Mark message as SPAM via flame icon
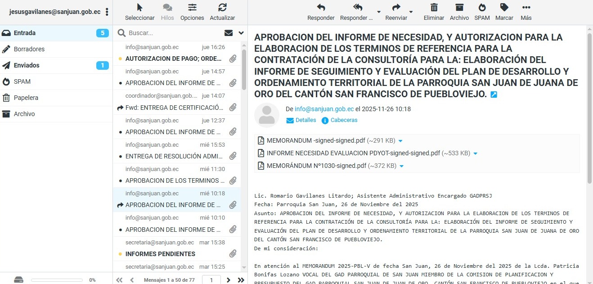 [x=482, y=8]
